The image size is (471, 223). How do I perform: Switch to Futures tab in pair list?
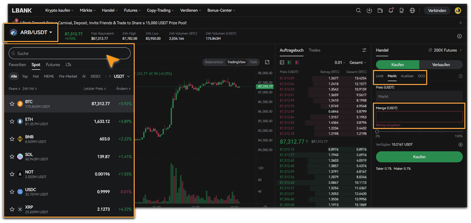(x=53, y=65)
